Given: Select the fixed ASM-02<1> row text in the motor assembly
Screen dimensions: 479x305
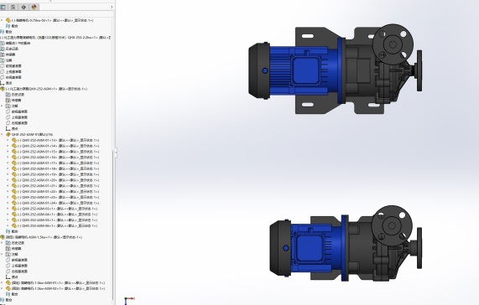Looking at the screenshot, I should [59, 288].
